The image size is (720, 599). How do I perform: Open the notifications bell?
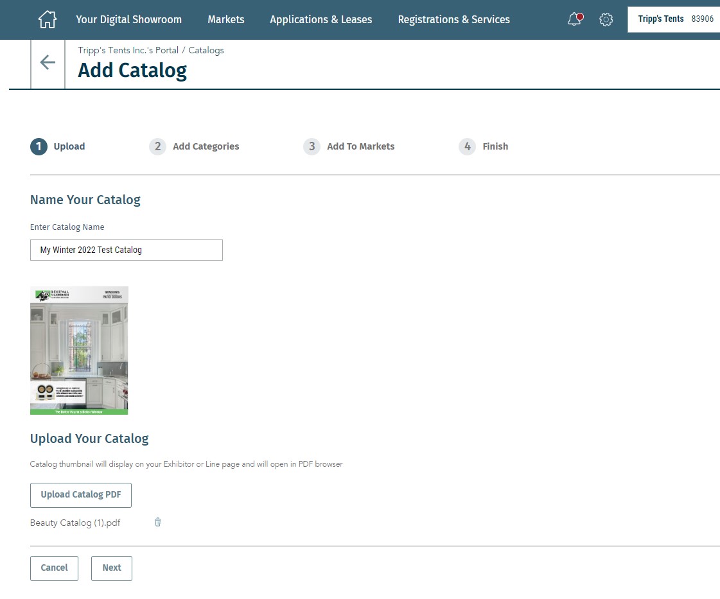pos(575,19)
